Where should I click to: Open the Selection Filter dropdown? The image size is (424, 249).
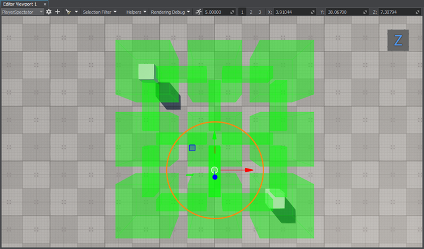click(x=100, y=12)
